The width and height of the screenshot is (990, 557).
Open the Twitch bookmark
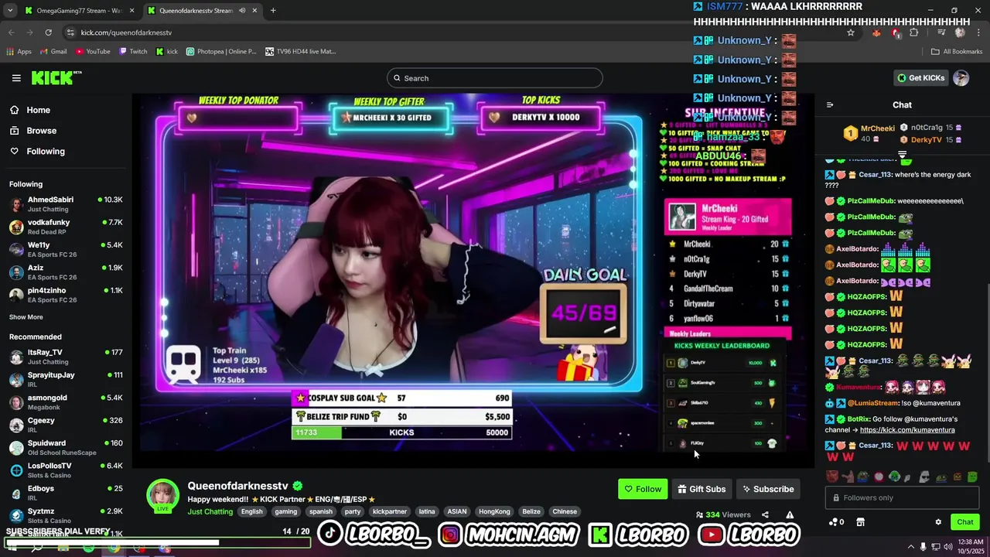pyautogui.click(x=132, y=52)
